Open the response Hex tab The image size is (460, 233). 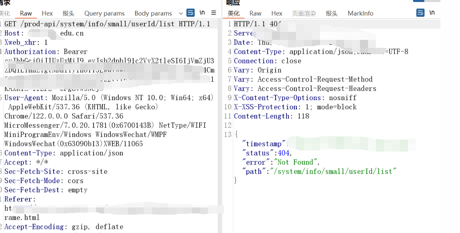click(x=276, y=13)
